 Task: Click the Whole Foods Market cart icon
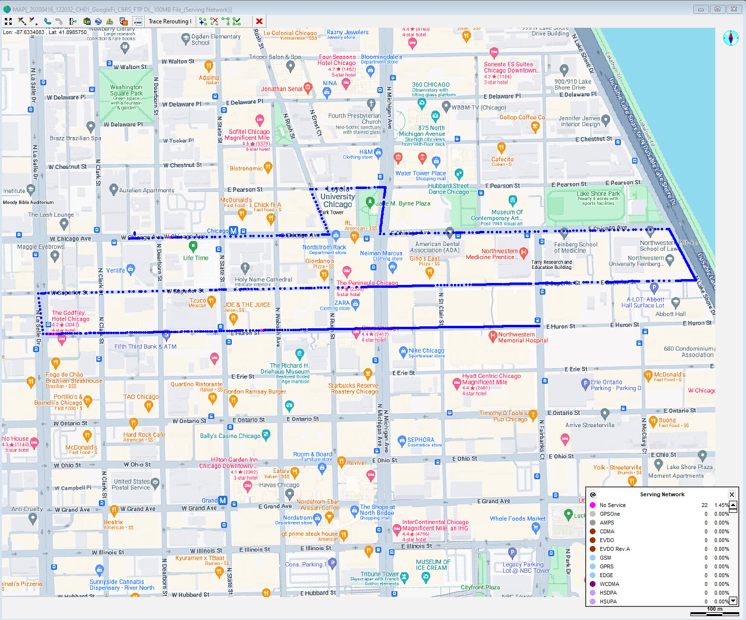[536, 527]
